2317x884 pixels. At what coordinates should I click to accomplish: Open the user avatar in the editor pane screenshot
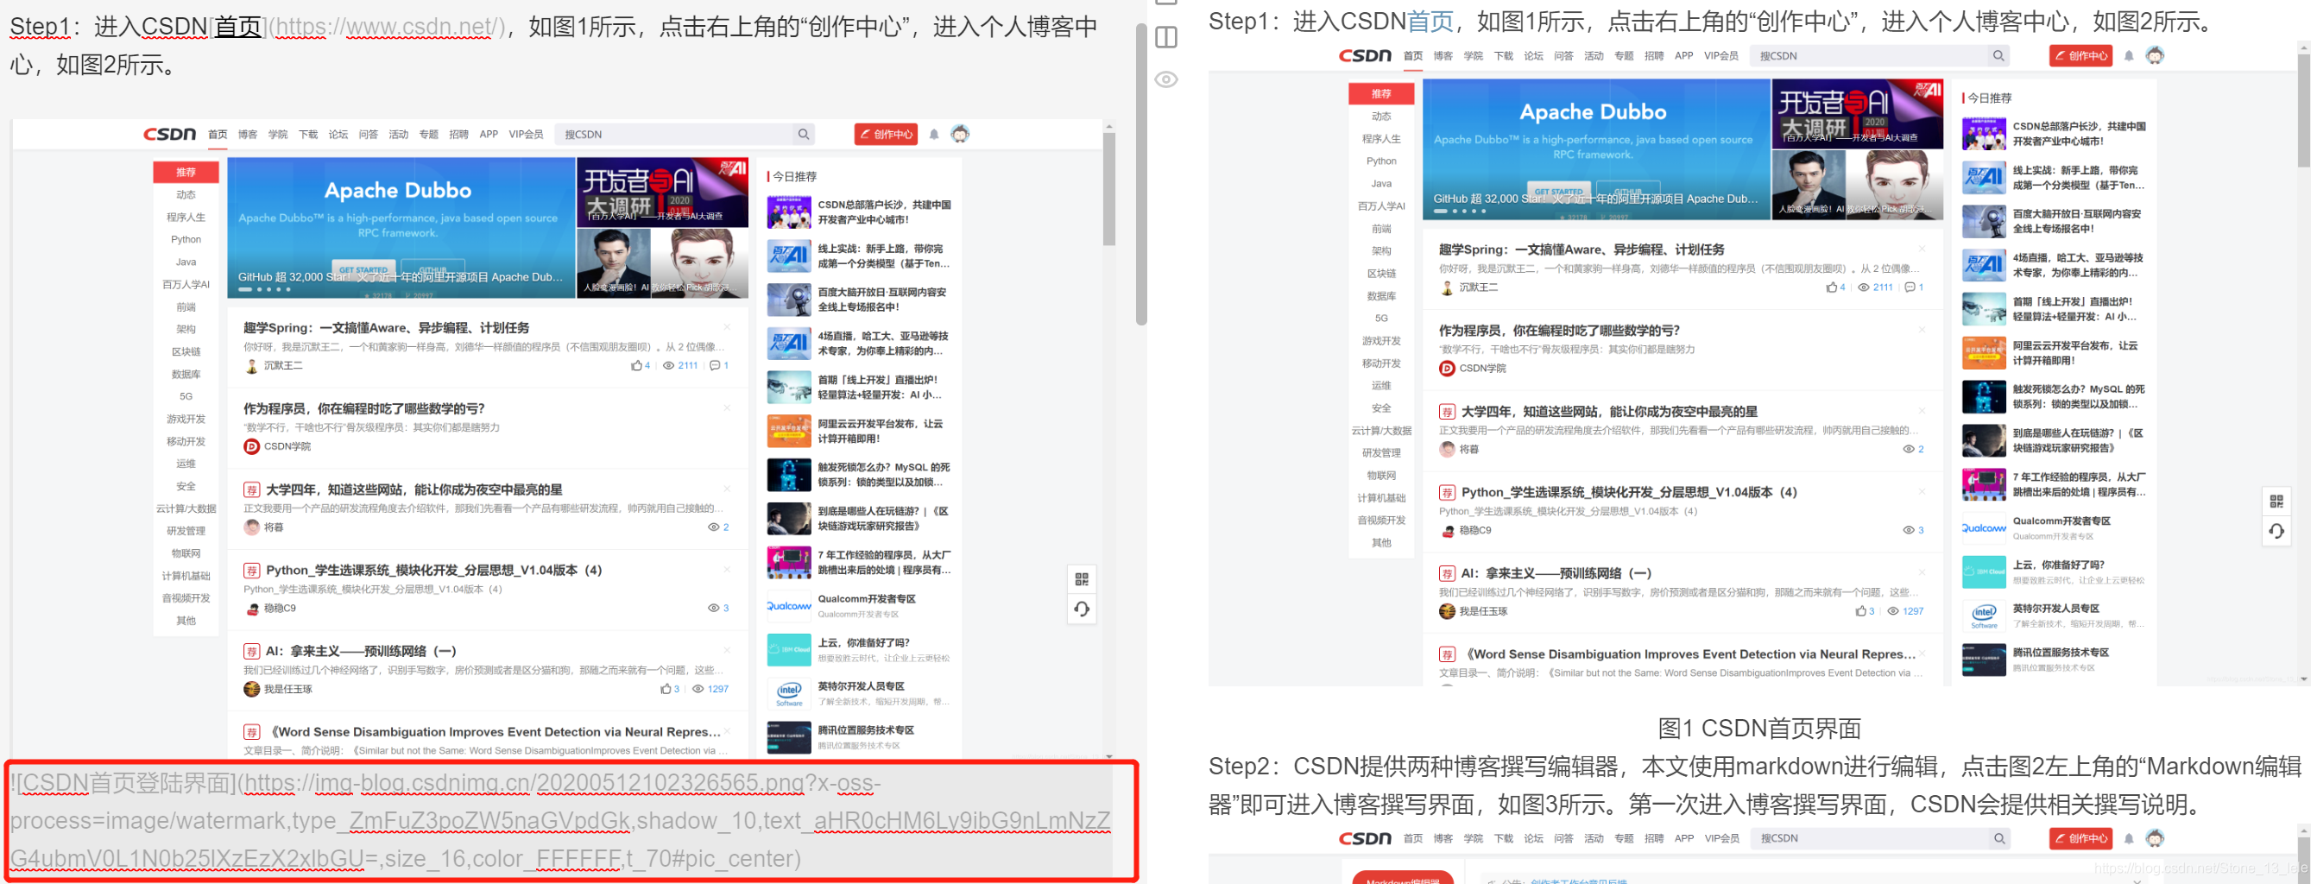[x=960, y=134]
